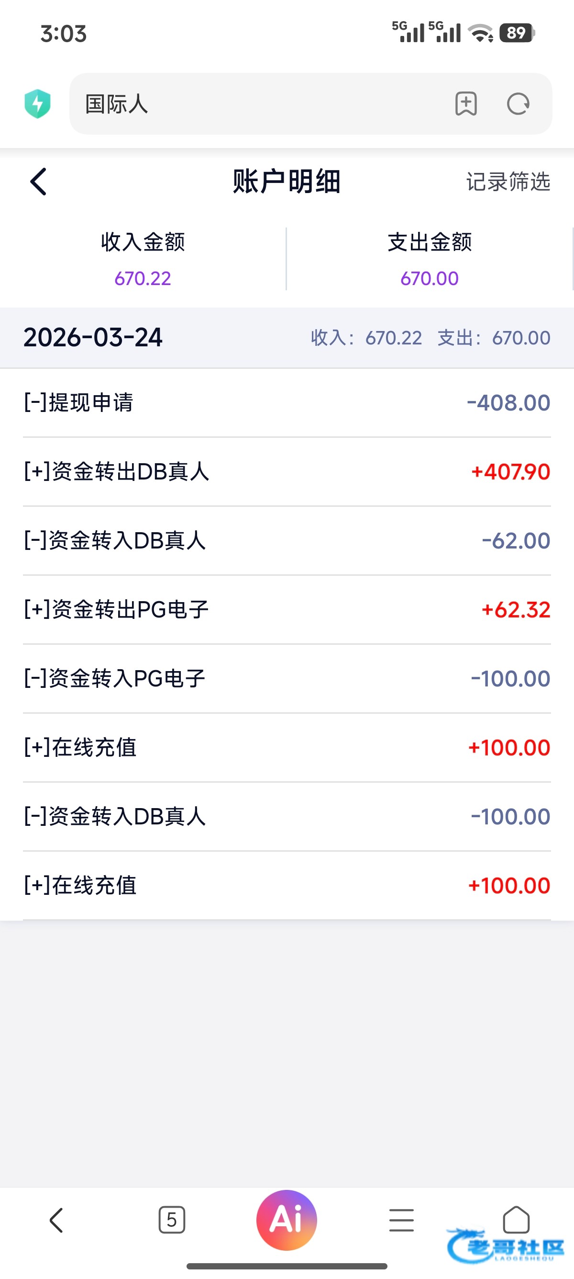The image size is (574, 1279).
Task: Open 记录筛选 record filter
Action: (x=508, y=182)
